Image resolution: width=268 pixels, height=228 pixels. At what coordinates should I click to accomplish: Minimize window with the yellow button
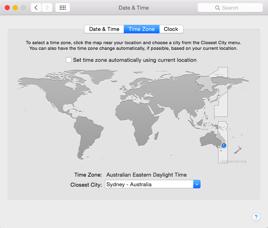point(15,8)
